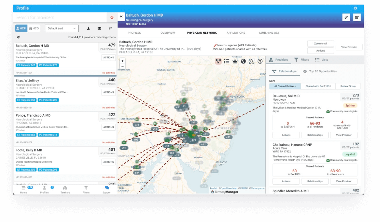380x222 pixels.
Task: Download the provider list
Action: 89,28
